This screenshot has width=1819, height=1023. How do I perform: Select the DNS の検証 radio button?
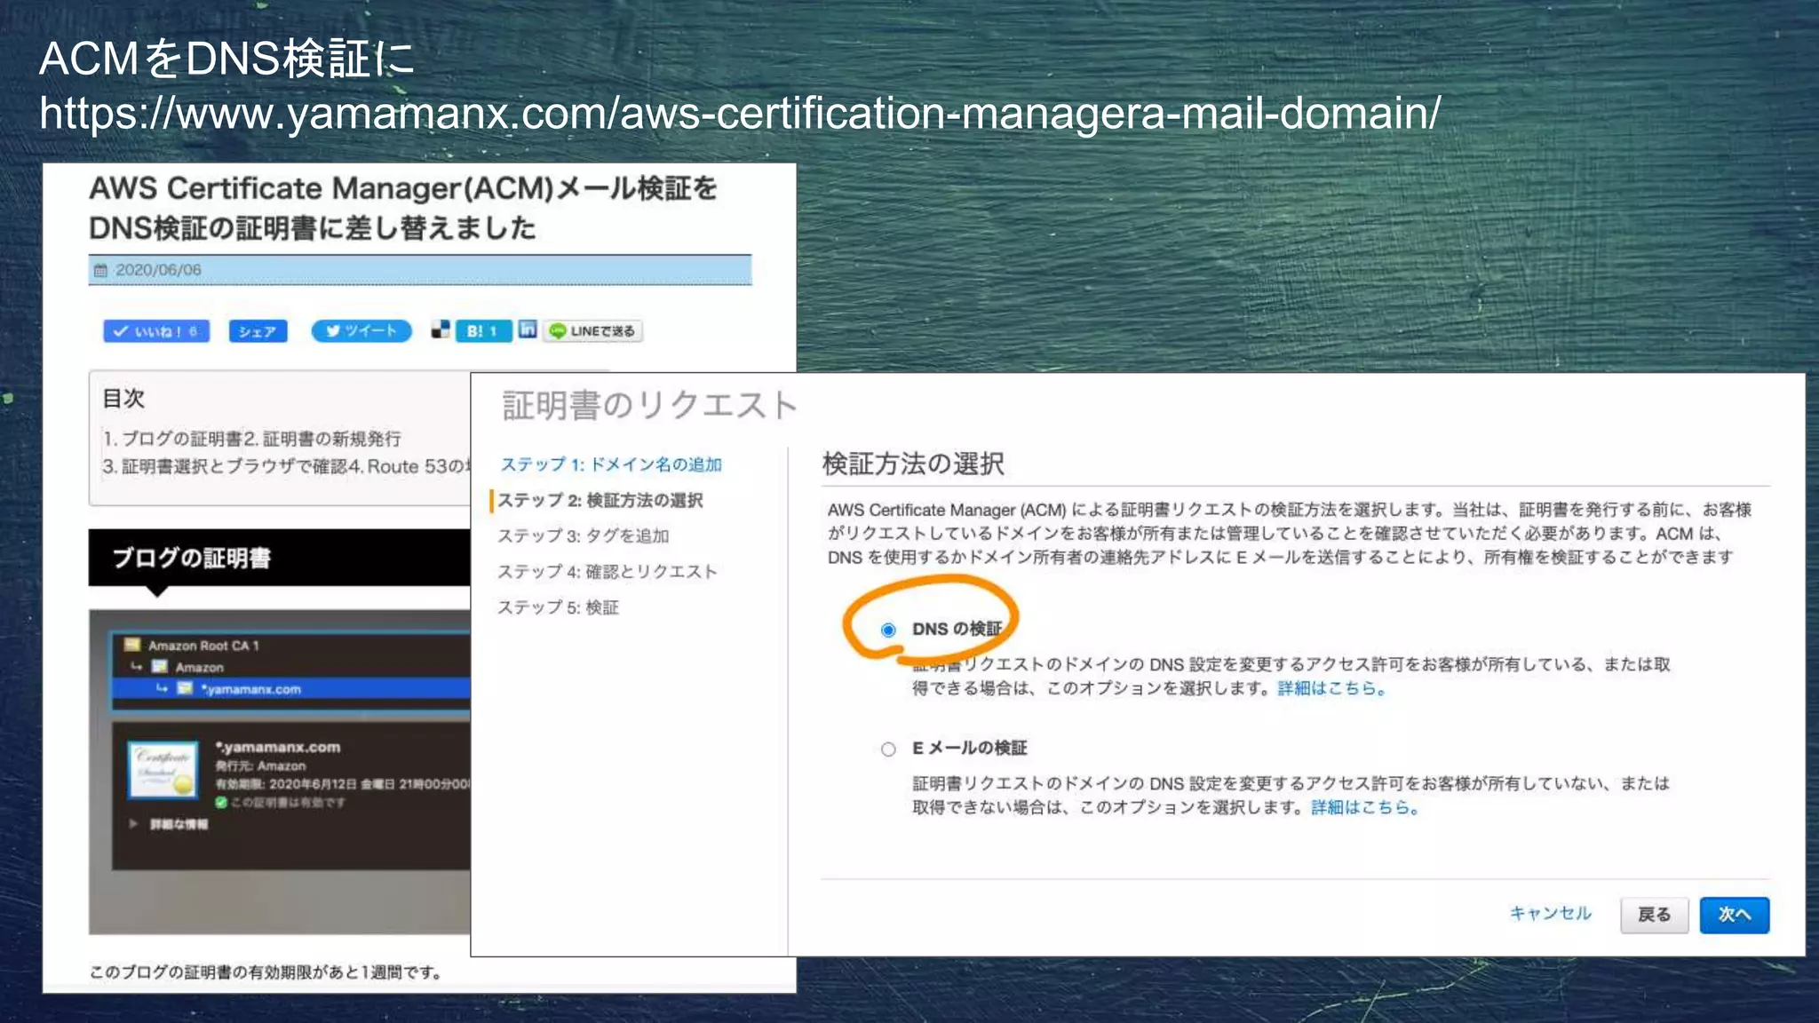[888, 630]
